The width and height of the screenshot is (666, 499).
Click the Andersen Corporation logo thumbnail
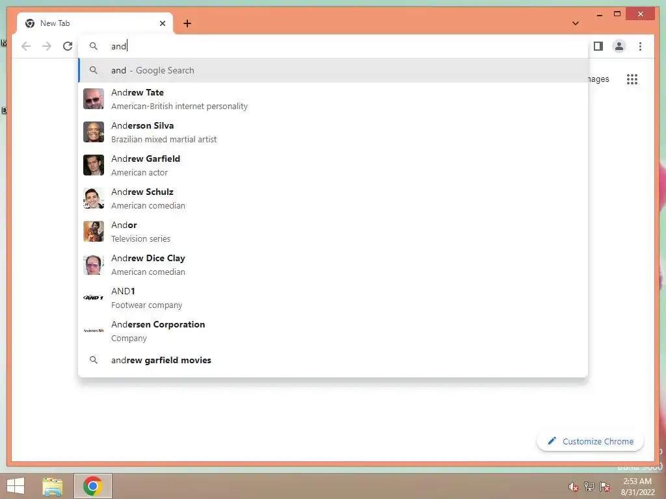[94, 331]
